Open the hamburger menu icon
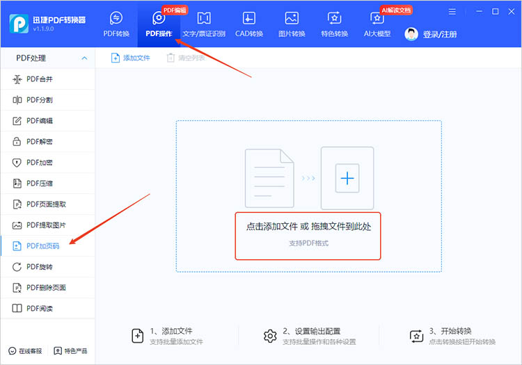 pos(452,12)
